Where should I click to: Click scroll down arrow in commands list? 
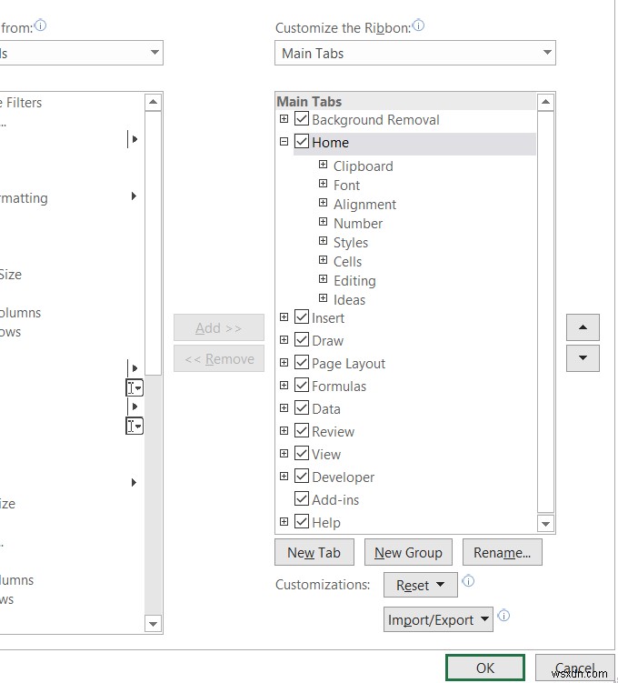tap(153, 624)
